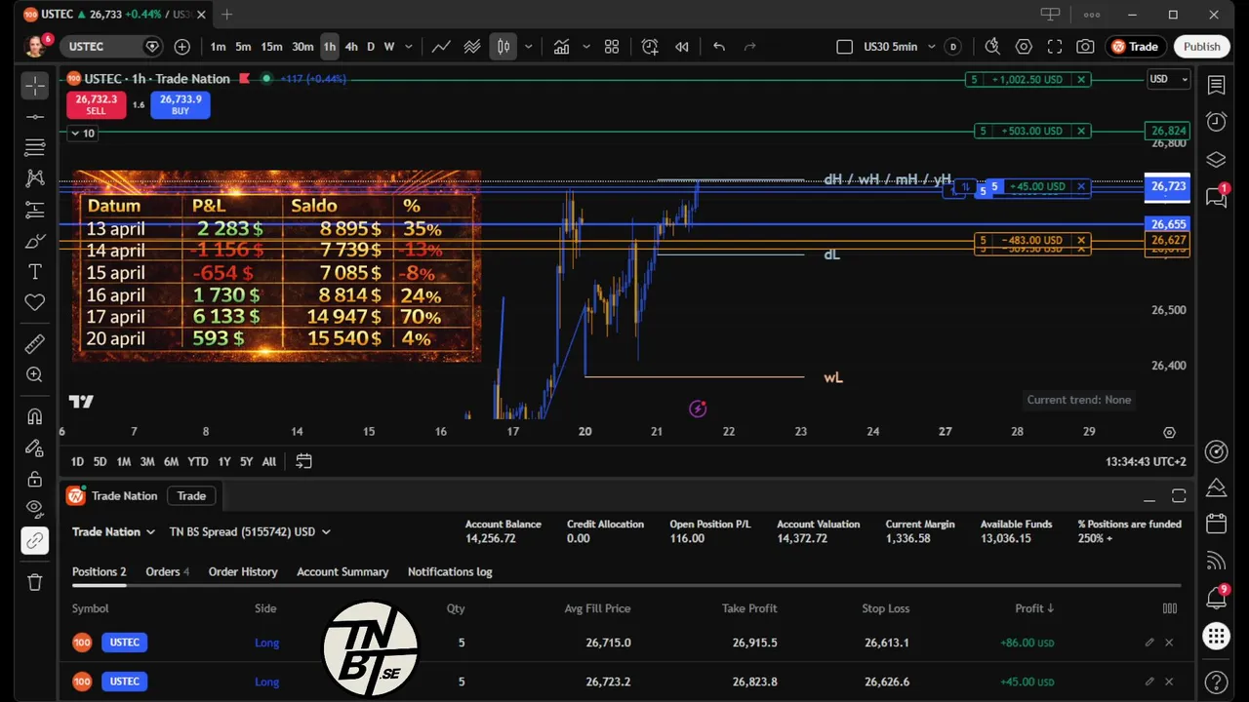Switch to the Orders tab
This screenshot has height=702, width=1249.
pyautogui.click(x=167, y=572)
